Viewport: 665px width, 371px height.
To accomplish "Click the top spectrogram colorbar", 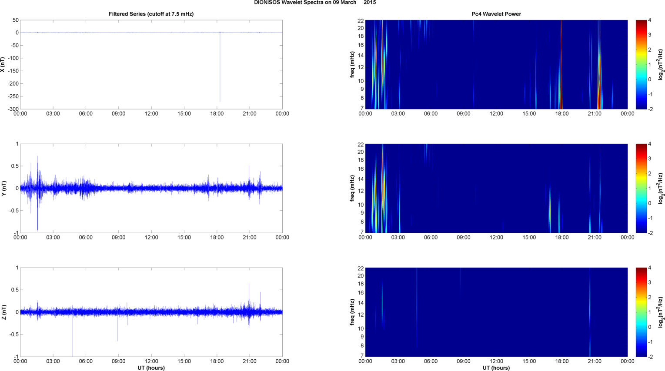I will [640, 65].
